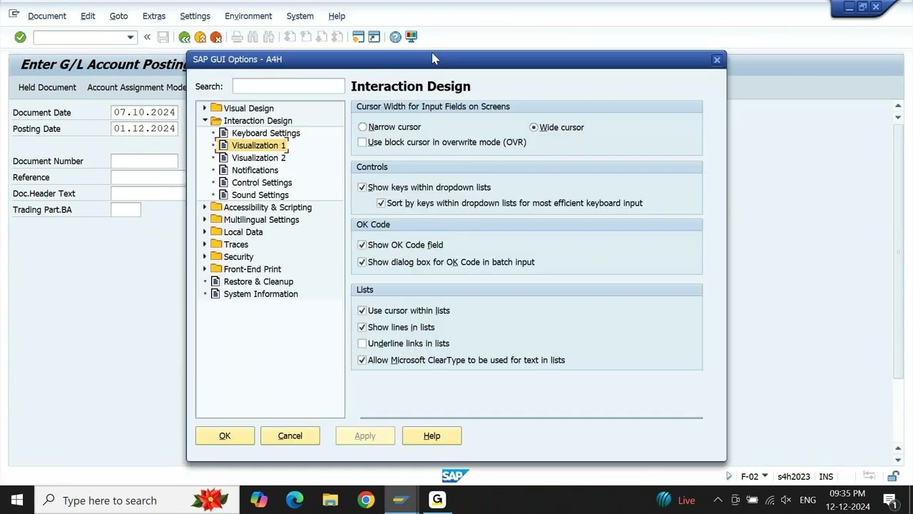Image resolution: width=913 pixels, height=514 pixels.
Task: Toggle Sort by keys within dropdown lists
Action: point(381,203)
